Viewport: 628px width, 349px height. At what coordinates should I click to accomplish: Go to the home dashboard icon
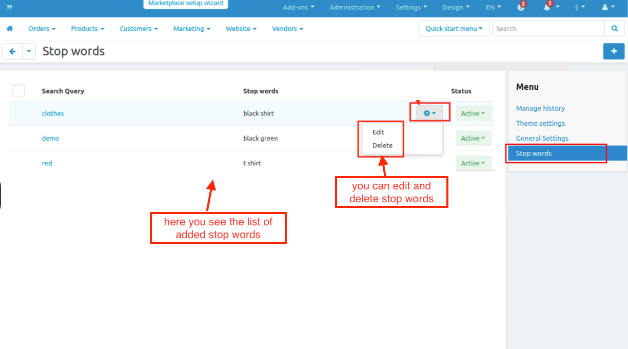(9, 29)
